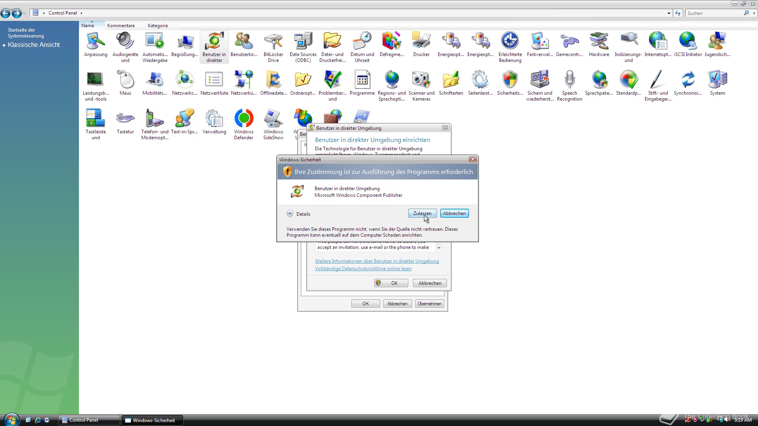This screenshot has width=758, height=426.
Task: Sort by Kommentare column header
Action: pyautogui.click(x=125, y=26)
